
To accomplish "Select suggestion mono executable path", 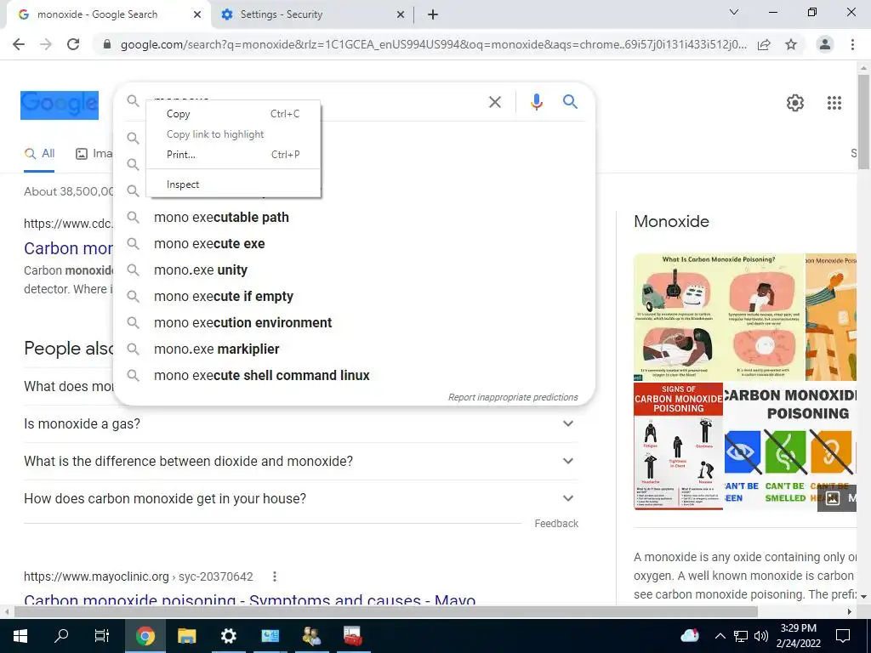I will tap(354, 217).
